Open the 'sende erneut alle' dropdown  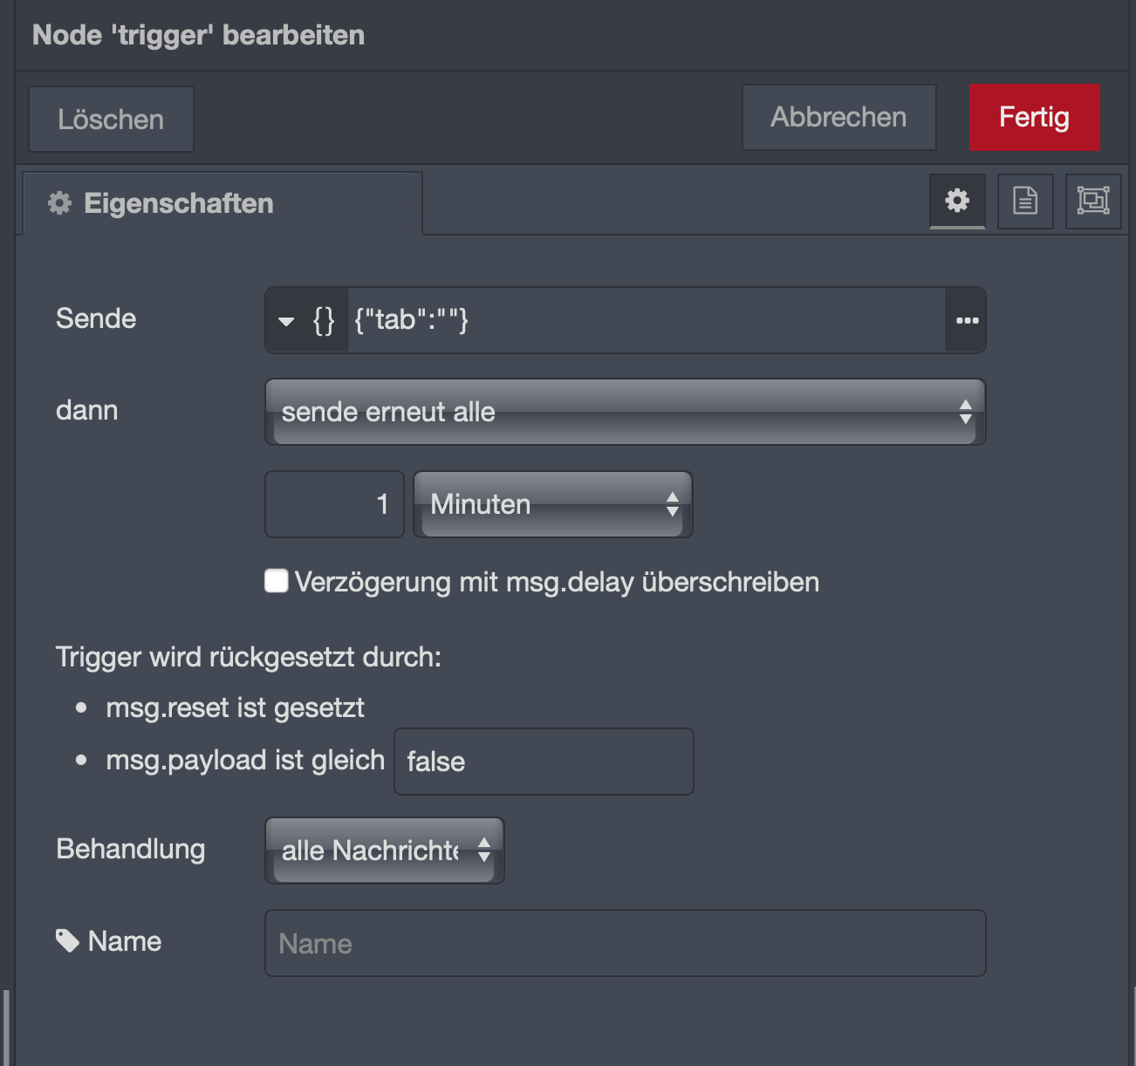[x=626, y=412]
